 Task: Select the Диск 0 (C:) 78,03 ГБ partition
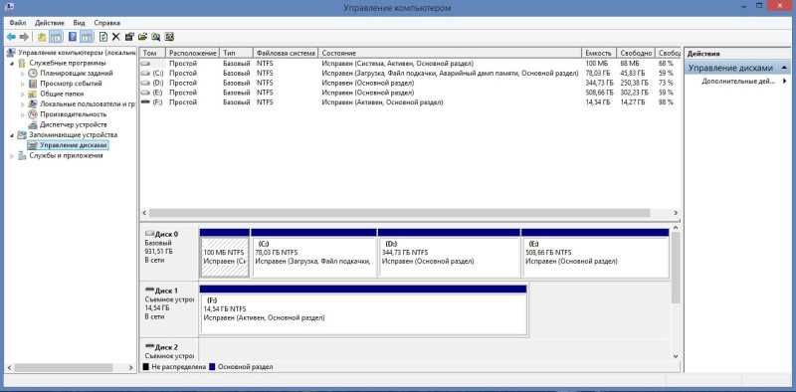click(x=314, y=253)
